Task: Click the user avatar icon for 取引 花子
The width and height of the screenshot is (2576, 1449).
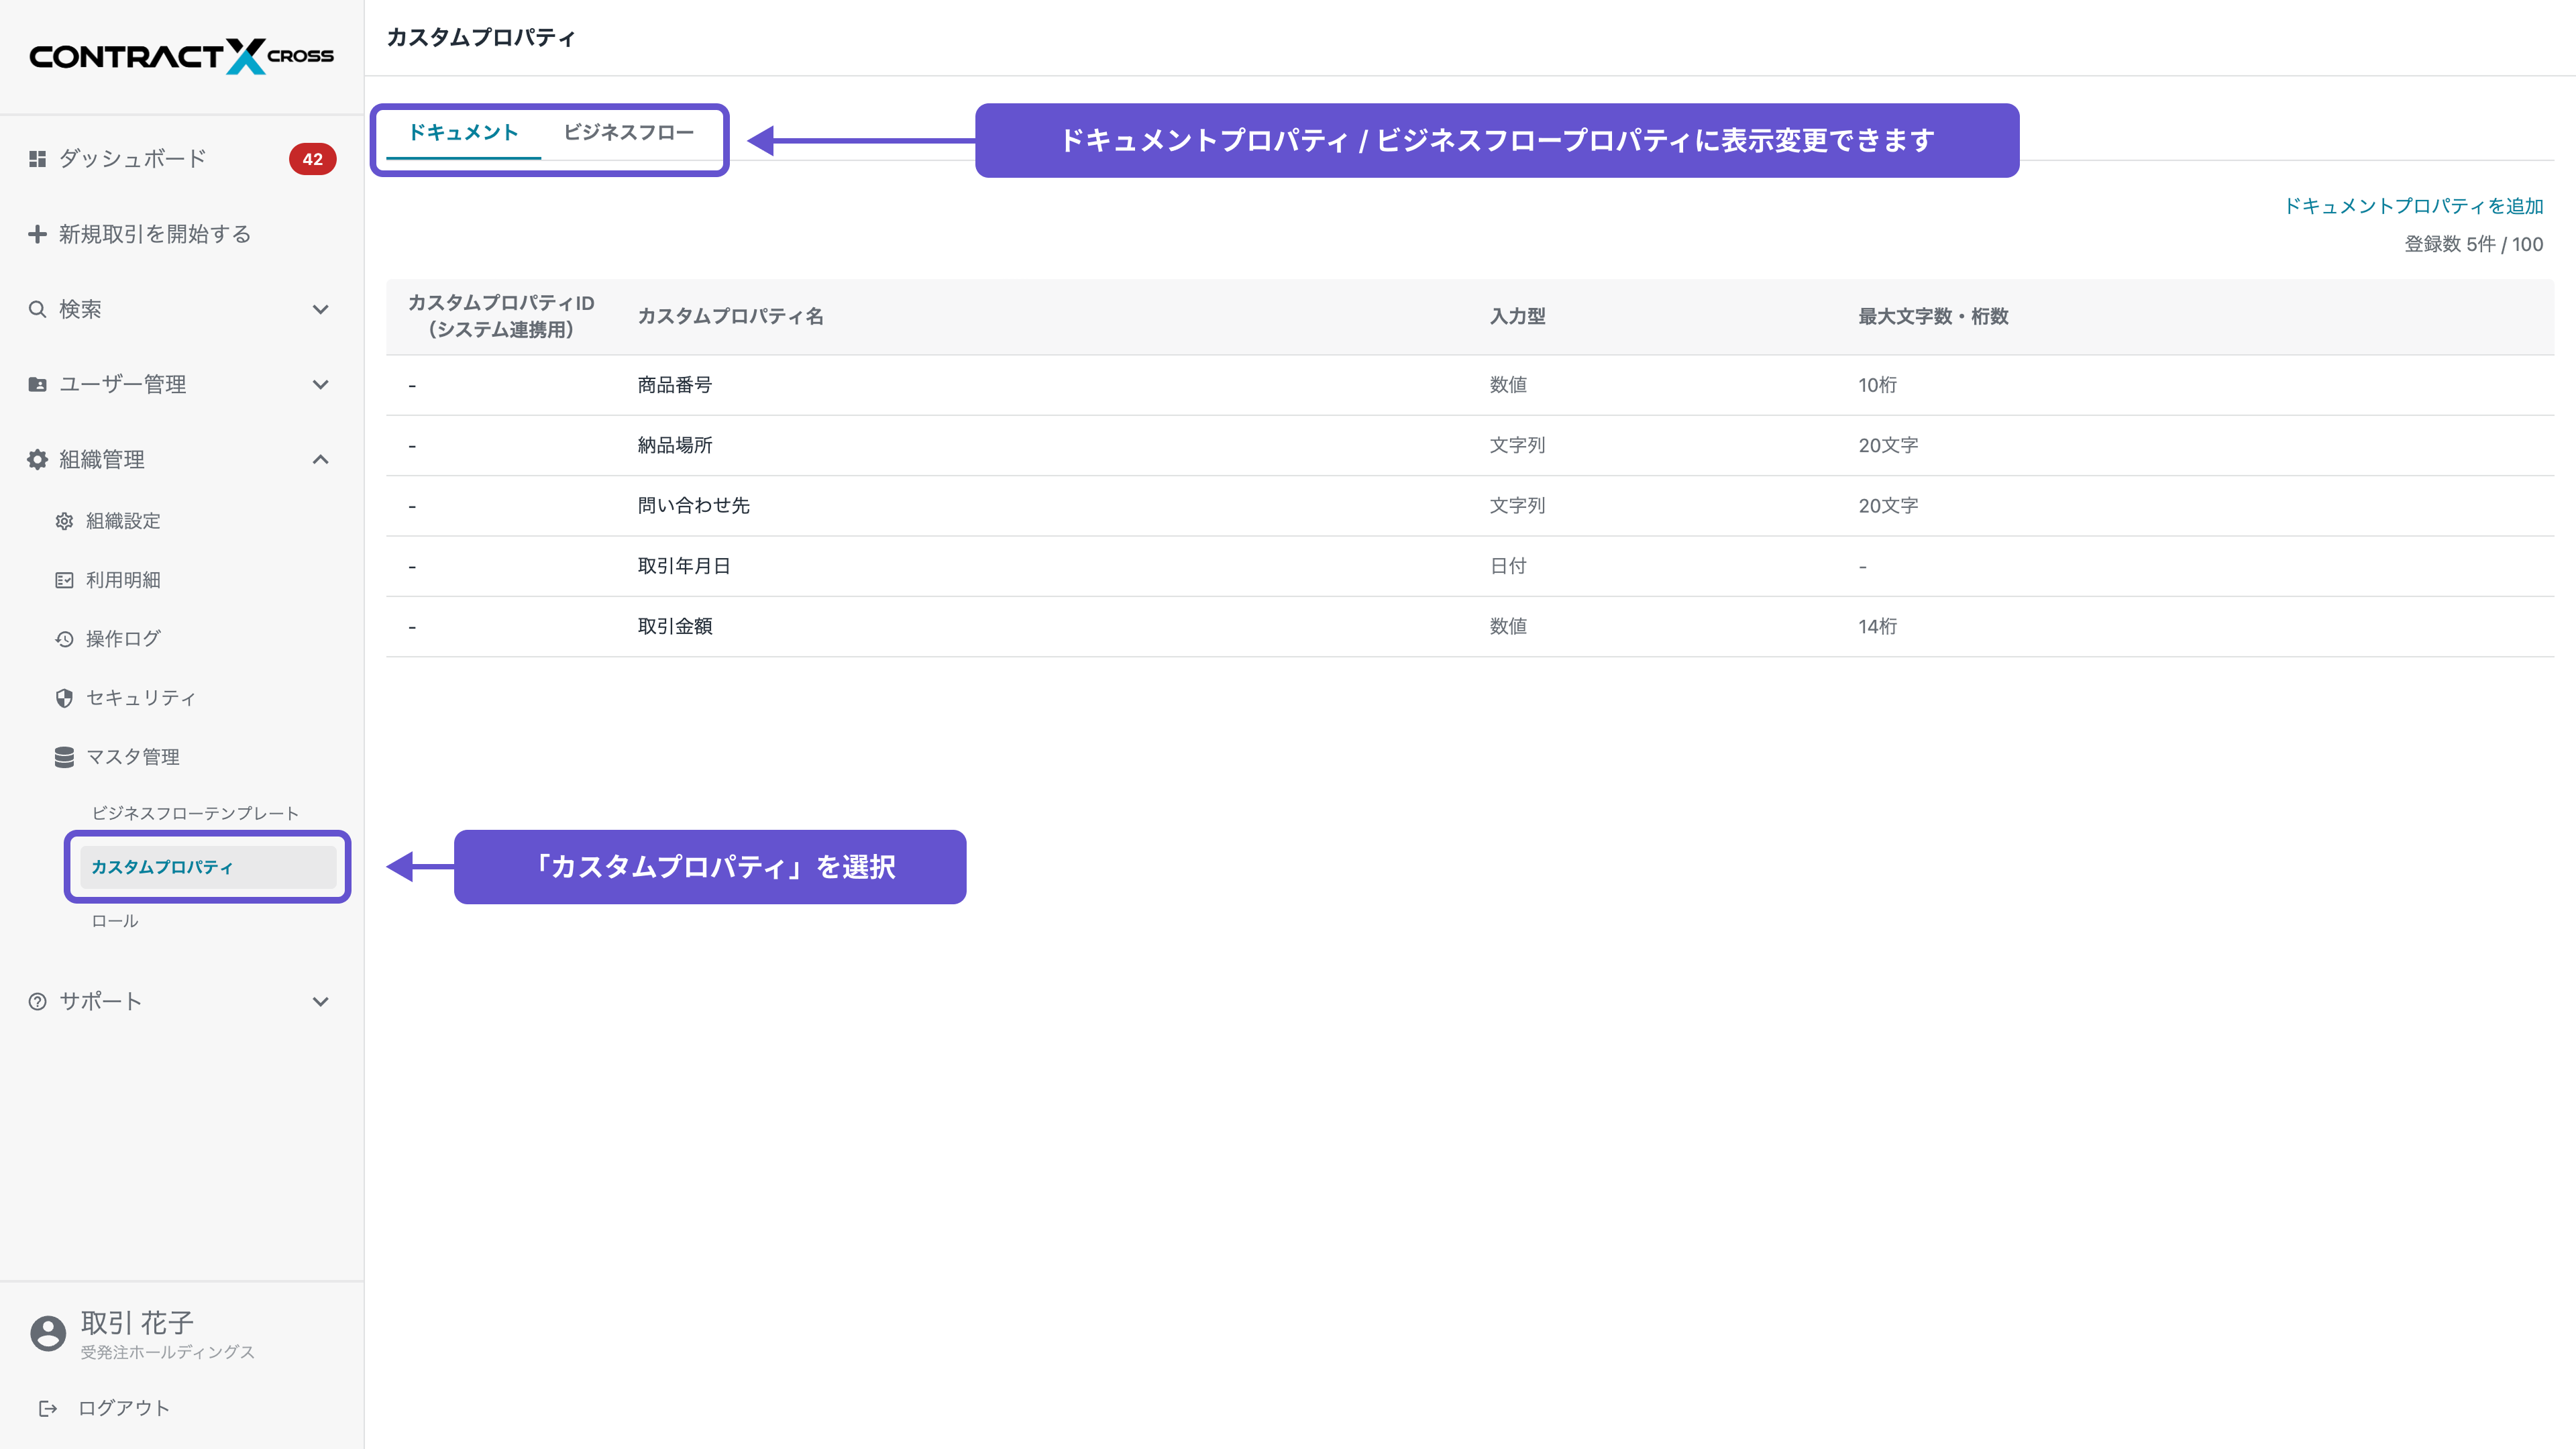Action: [x=47, y=1333]
